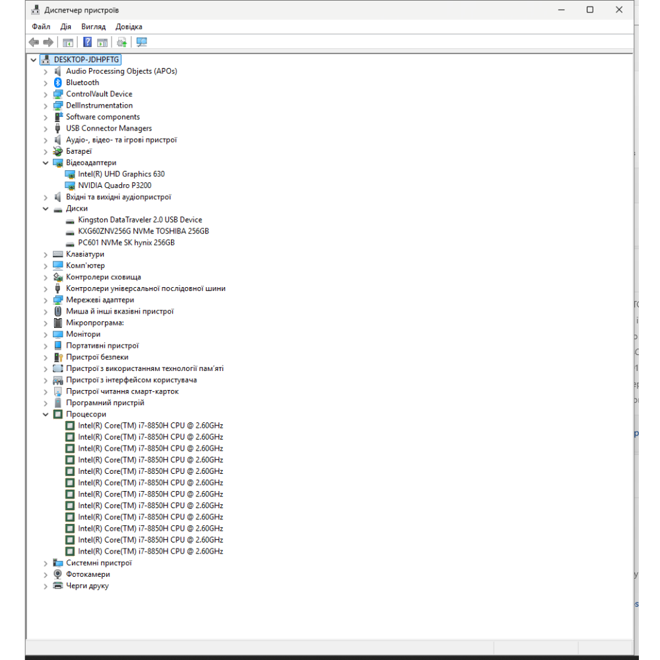
Task: Expand the Фотокамери category
Action: [46, 574]
